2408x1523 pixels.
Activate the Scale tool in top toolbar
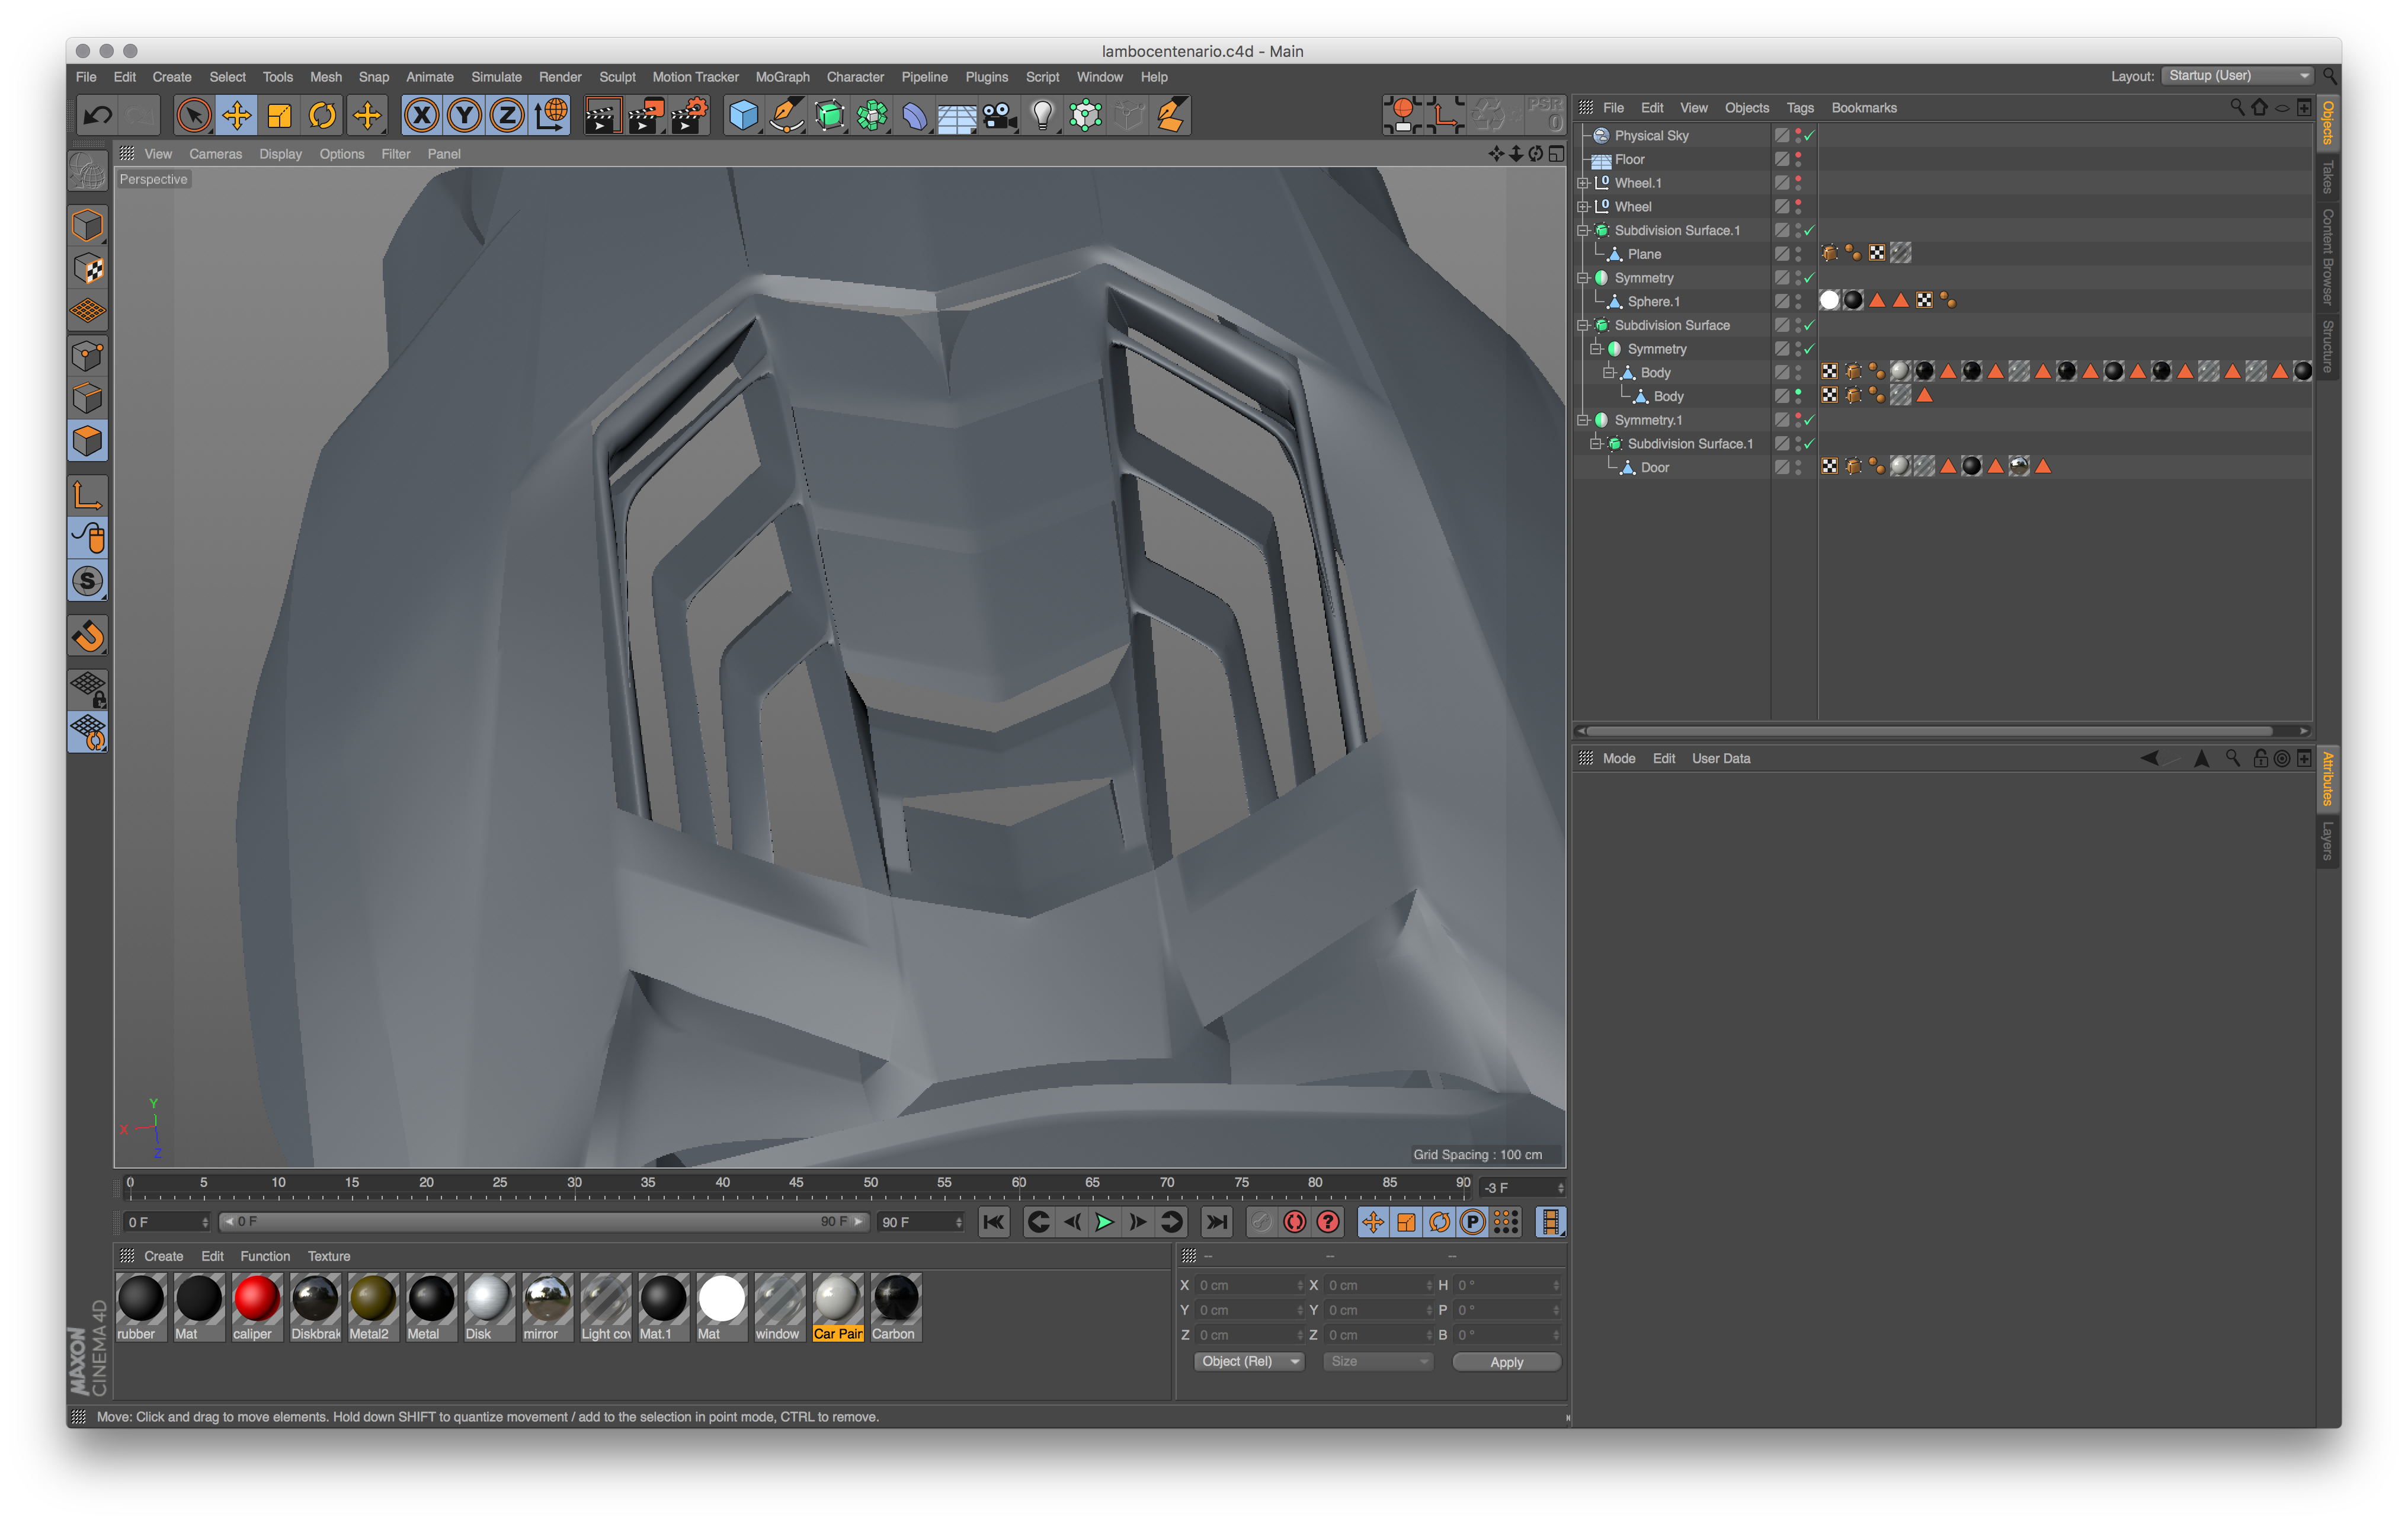click(280, 116)
